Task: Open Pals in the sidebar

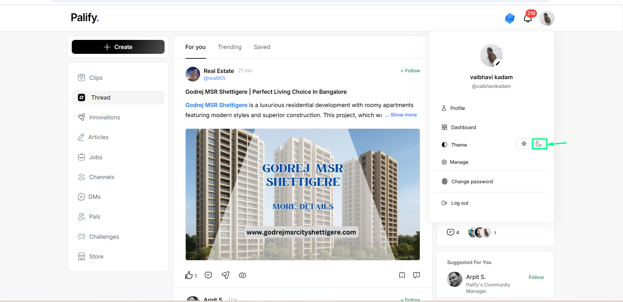Action: click(x=118, y=217)
